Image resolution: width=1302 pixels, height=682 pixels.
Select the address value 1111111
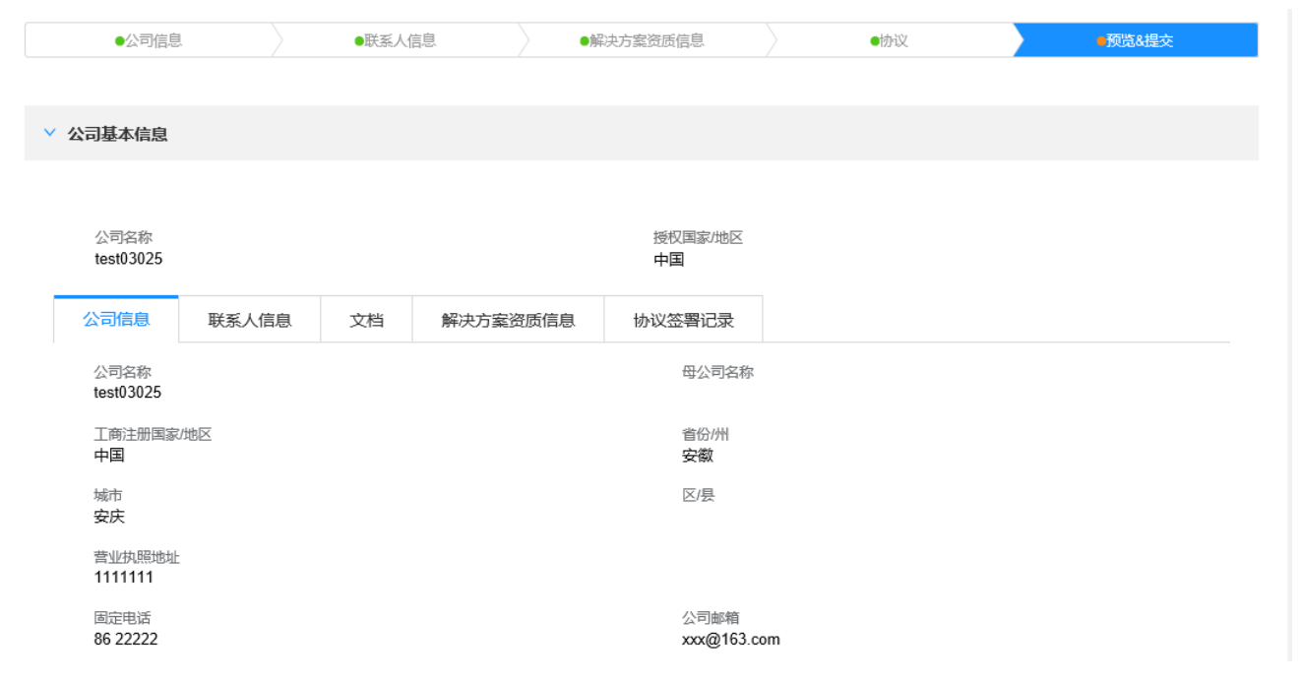tap(123, 578)
